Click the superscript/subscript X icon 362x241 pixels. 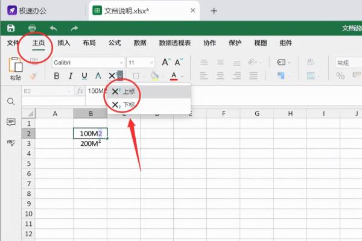click(112, 76)
